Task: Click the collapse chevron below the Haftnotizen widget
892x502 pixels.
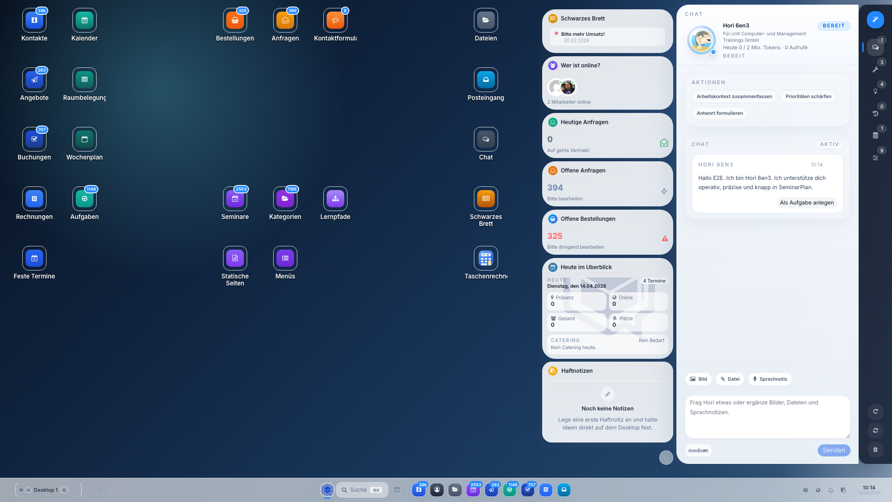Action: click(666, 457)
